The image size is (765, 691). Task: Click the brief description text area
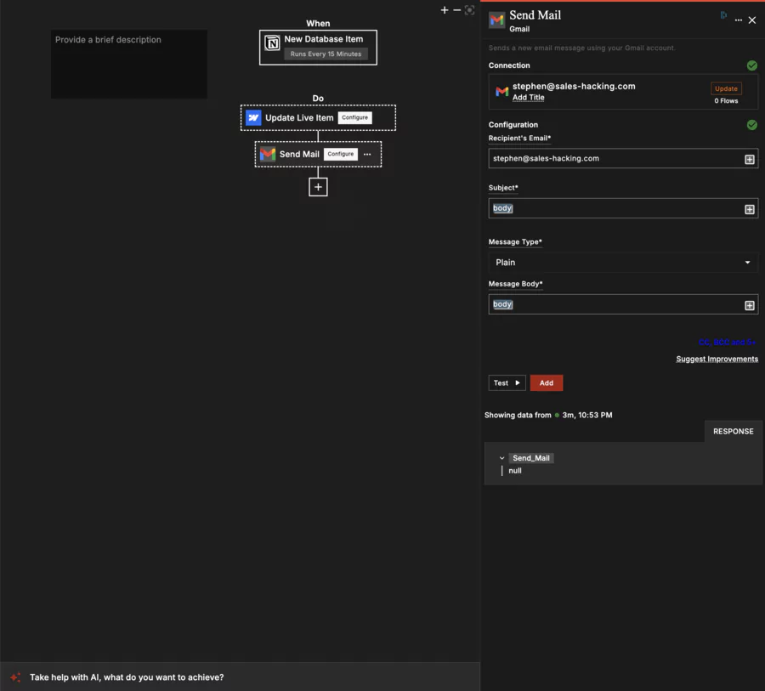coord(129,65)
